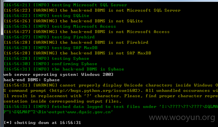Click the www.wooyun.org watermark

click(x=182, y=117)
